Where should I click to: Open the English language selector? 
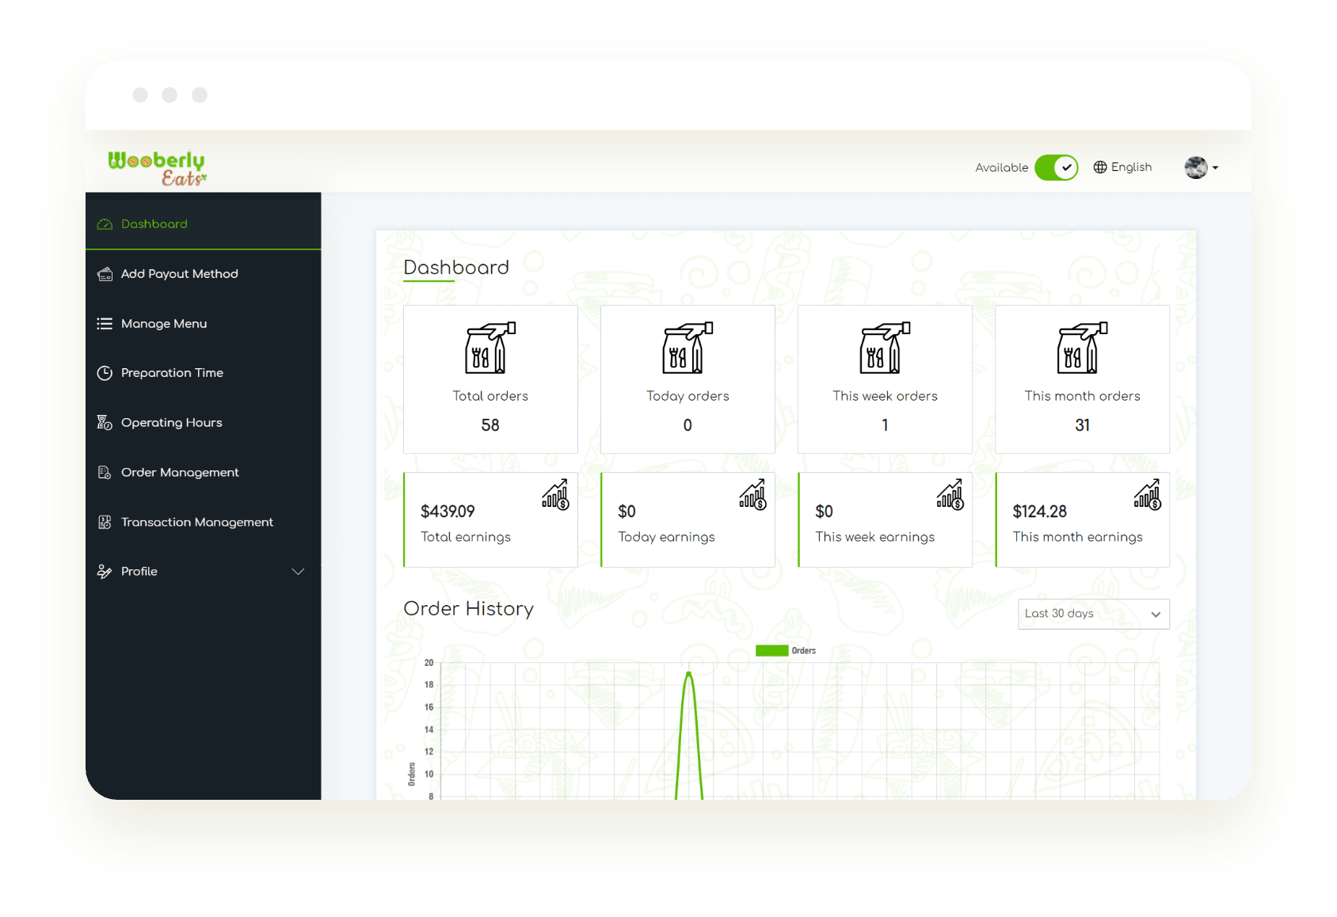click(x=1122, y=167)
